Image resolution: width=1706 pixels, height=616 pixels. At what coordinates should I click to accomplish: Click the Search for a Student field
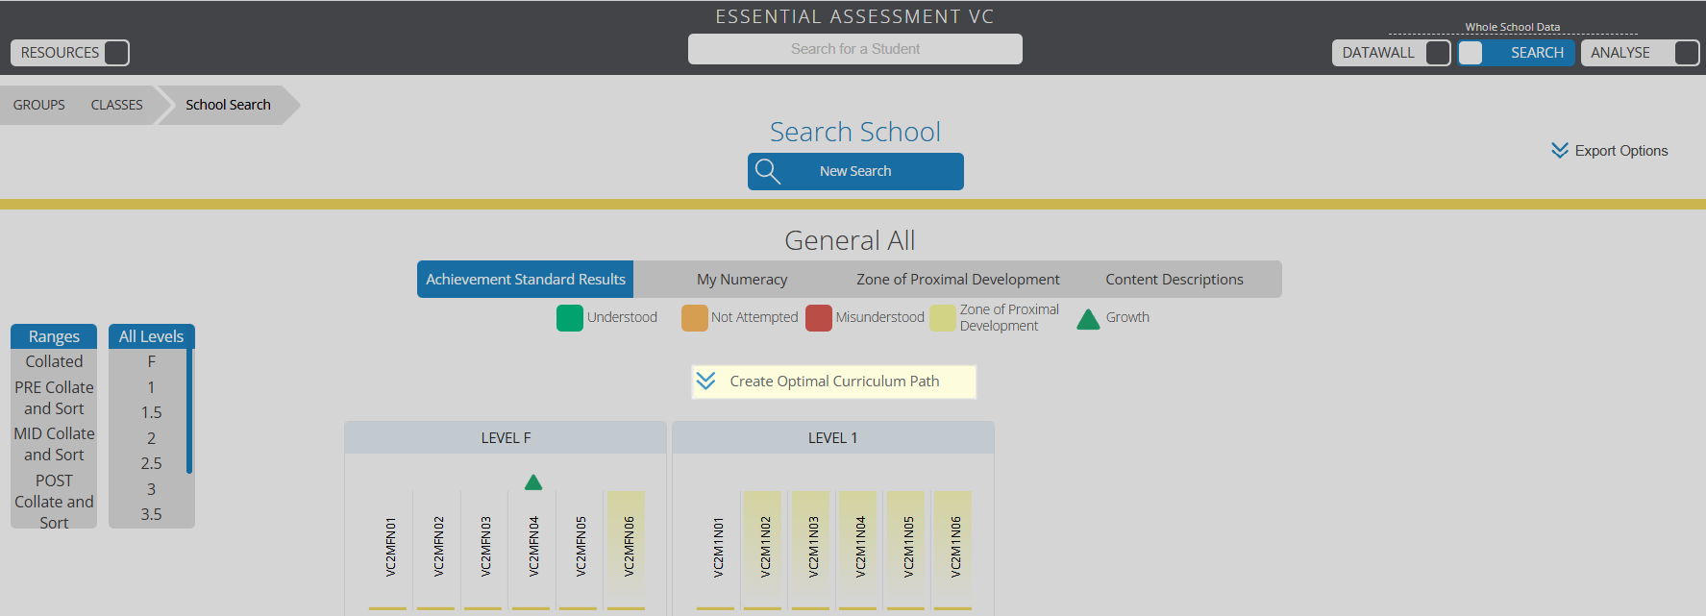(855, 49)
